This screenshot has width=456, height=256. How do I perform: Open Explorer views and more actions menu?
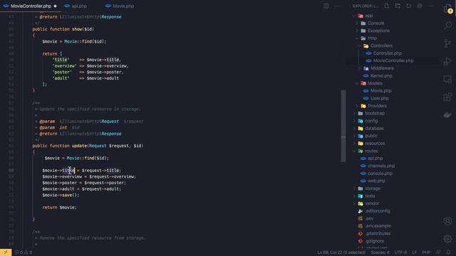pyautogui.click(x=430, y=6)
